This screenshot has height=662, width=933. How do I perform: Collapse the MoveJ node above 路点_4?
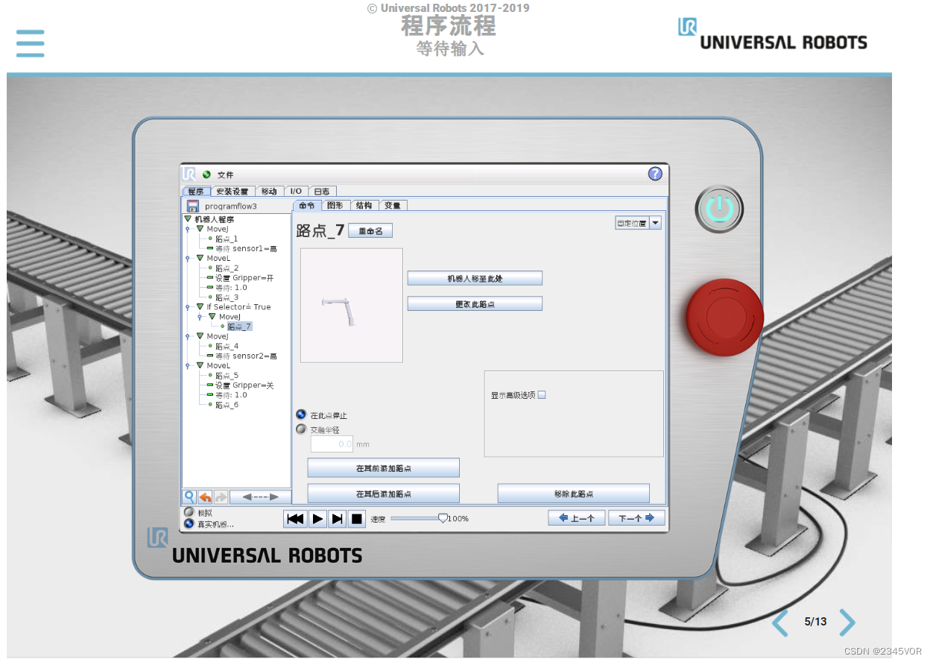tap(200, 336)
